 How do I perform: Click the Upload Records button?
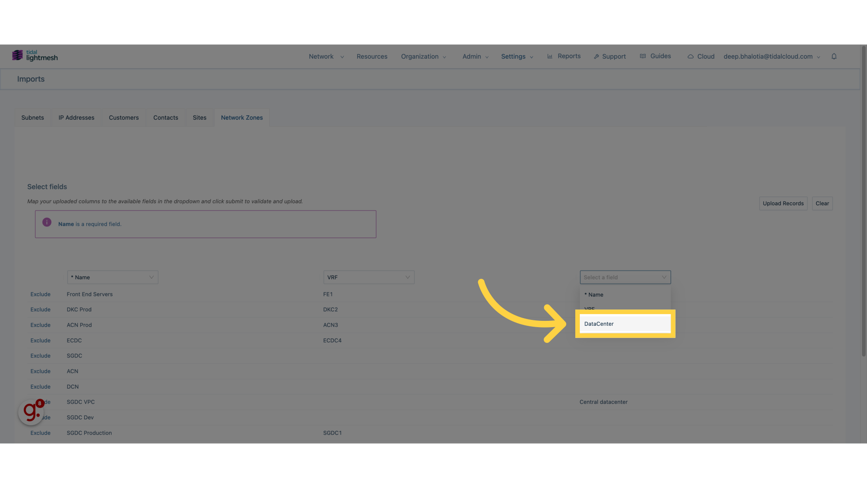[783, 204]
